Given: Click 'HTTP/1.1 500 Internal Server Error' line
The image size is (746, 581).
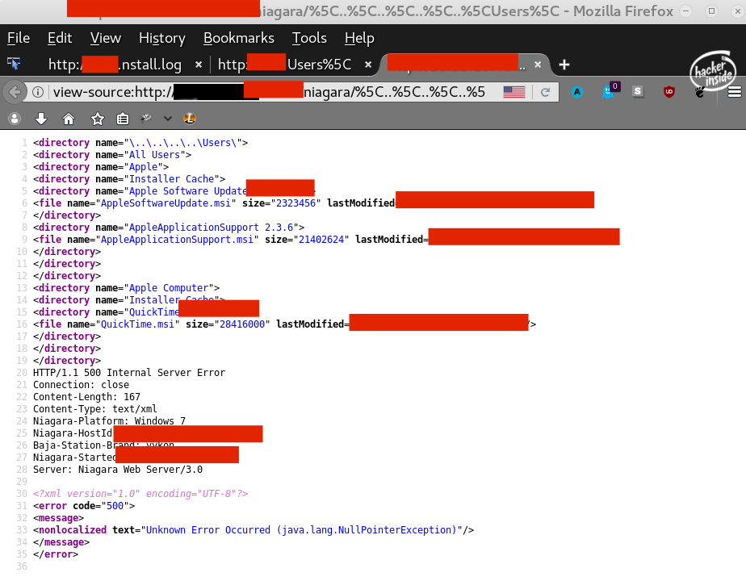Looking at the screenshot, I should pyautogui.click(x=129, y=373).
